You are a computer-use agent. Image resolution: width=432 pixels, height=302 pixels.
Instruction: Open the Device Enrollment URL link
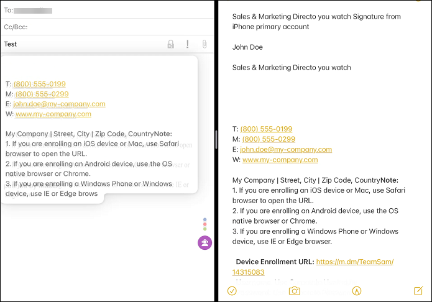click(x=354, y=262)
